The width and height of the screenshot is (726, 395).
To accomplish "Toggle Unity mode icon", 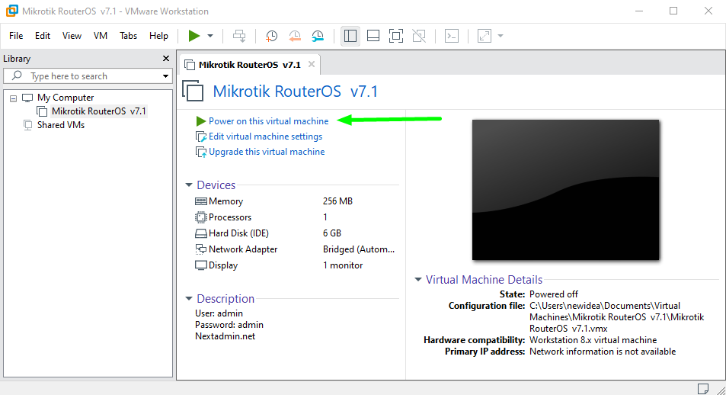I will tap(419, 36).
